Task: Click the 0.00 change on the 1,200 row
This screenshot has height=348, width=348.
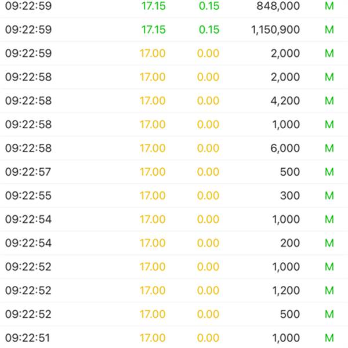Action: click(x=208, y=291)
